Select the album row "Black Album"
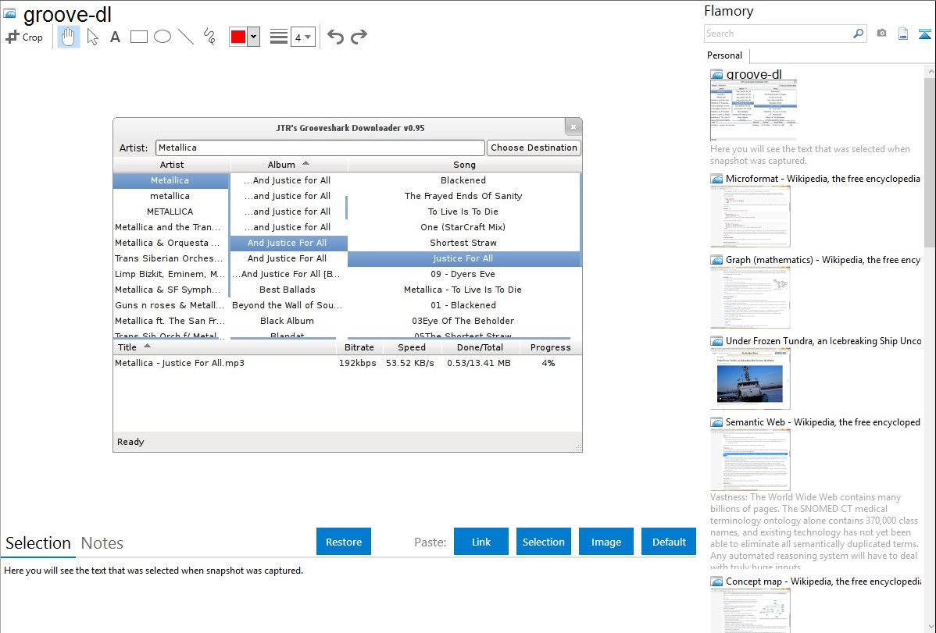Screen dimensions: 936x633 pos(287,321)
